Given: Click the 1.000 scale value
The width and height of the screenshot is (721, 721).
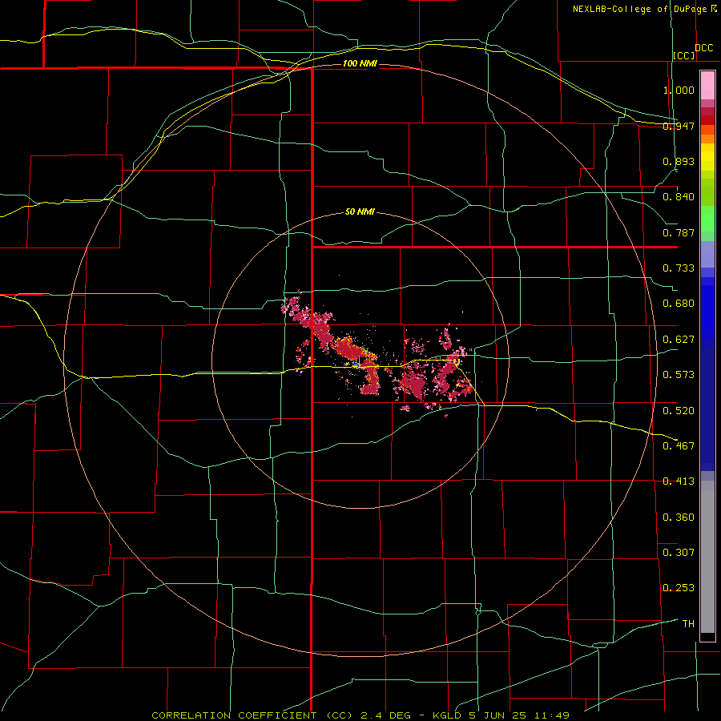Looking at the screenshot, I should [679, 90].
